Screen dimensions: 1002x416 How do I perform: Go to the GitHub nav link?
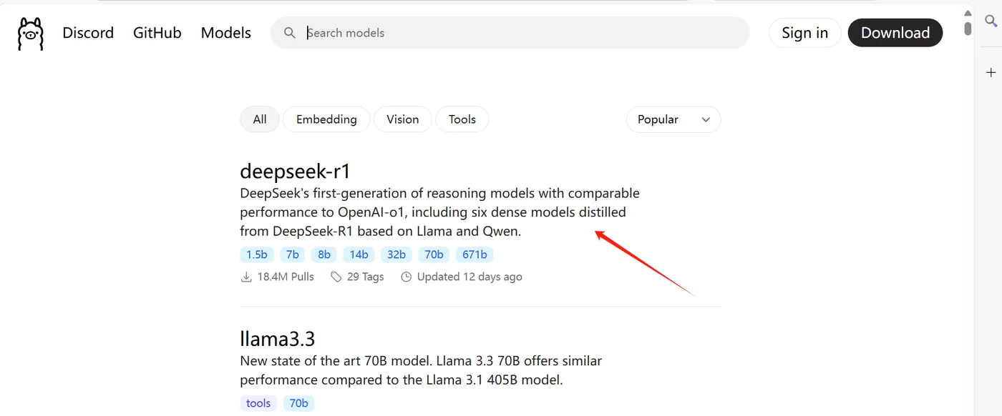click(x=157, y=33)
